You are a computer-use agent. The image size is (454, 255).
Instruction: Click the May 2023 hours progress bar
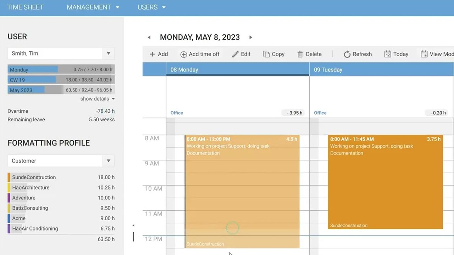61,90
